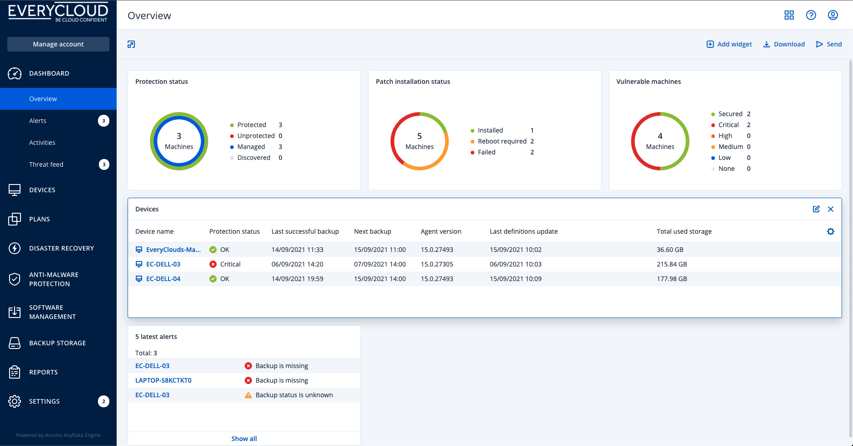
Task: Open the EveryClouds-Ma... device link
Action: [x=173, y=250]
